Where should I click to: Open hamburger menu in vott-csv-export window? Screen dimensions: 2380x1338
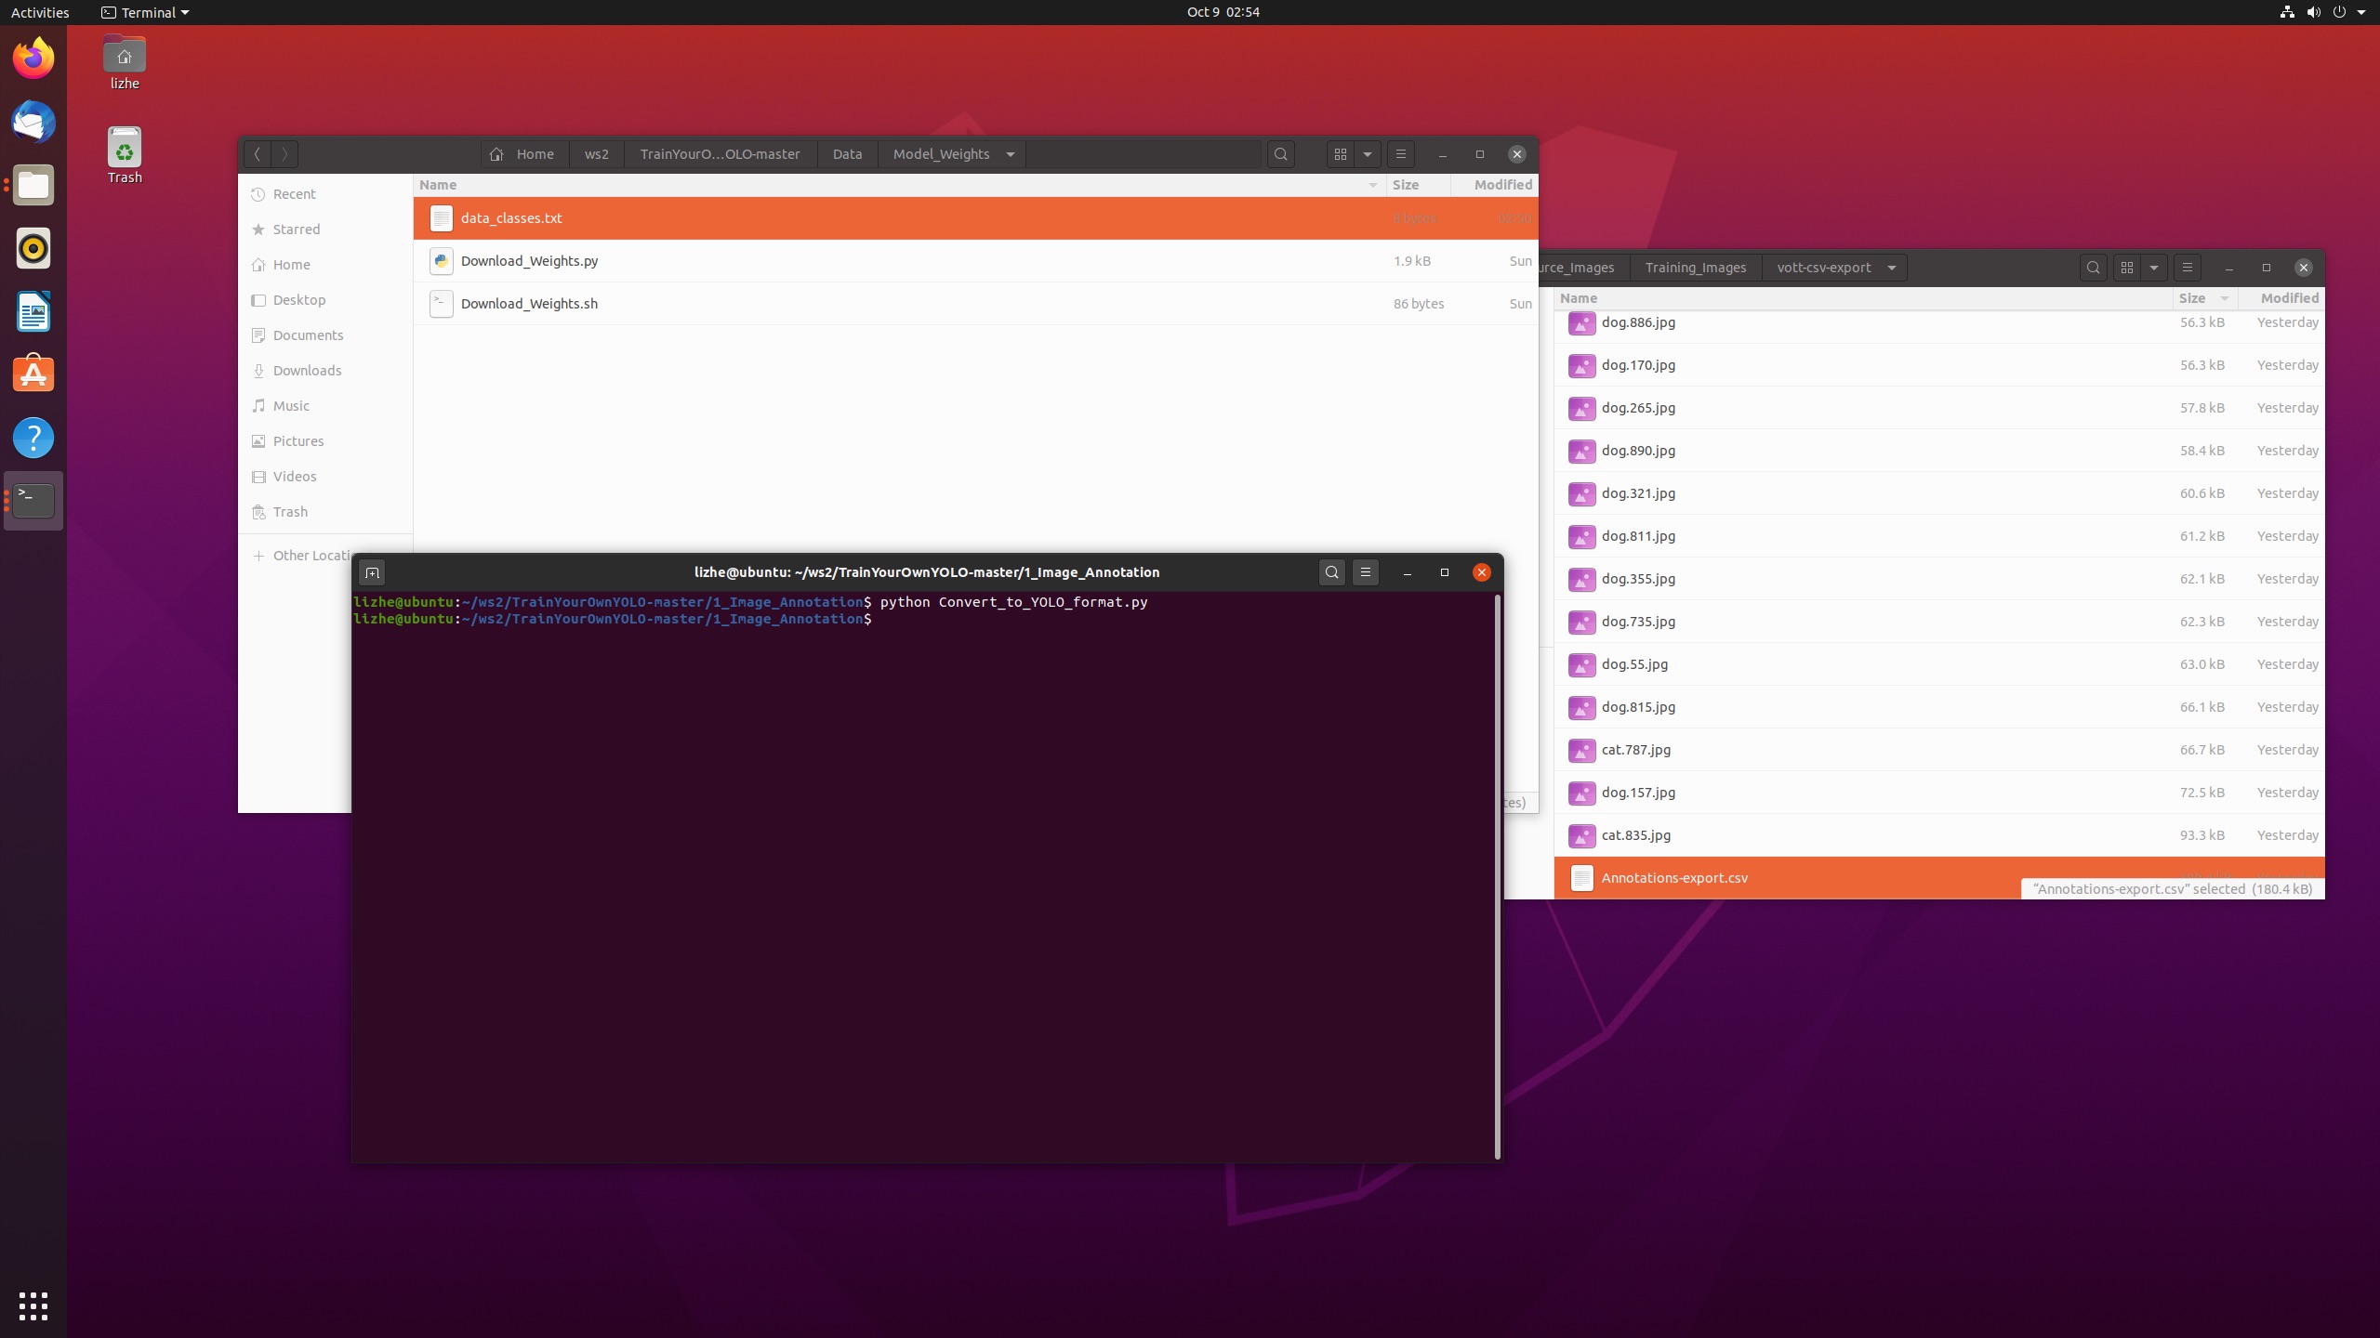[2187, 268]
